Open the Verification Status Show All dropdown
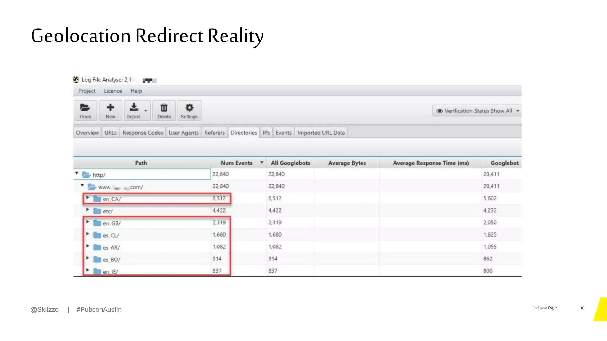Screen dimensions: 607x341 pyautogui.click(x=517, y=111)
